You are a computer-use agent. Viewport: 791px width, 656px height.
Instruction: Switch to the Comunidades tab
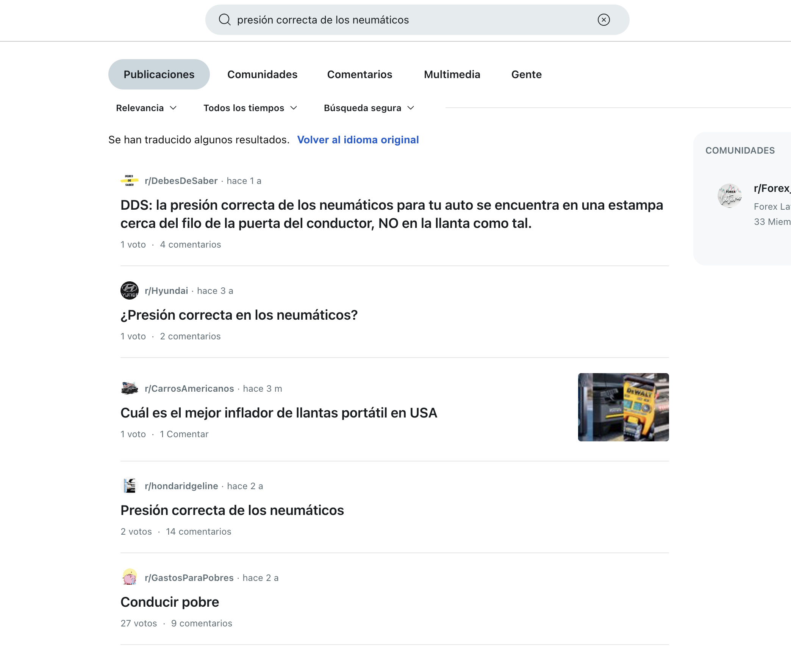[x=262, y=74]
